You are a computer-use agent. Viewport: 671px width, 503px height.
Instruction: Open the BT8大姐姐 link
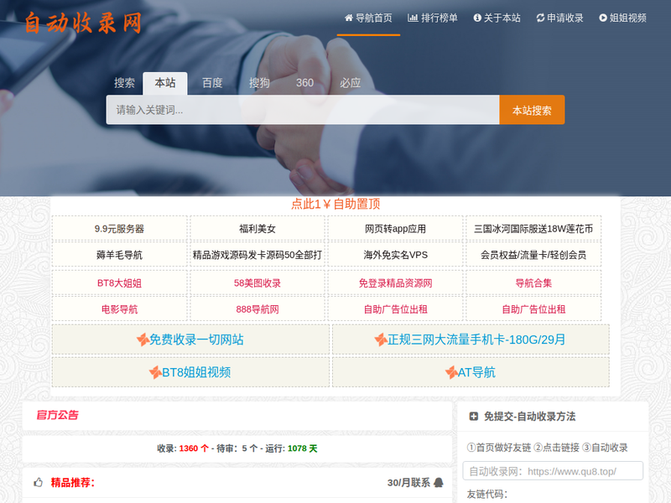(119, 283)
